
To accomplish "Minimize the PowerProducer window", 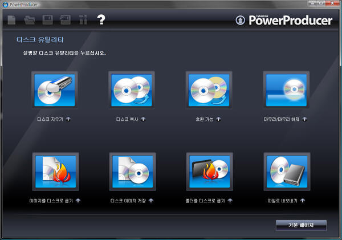I will (x=312, y=3).
